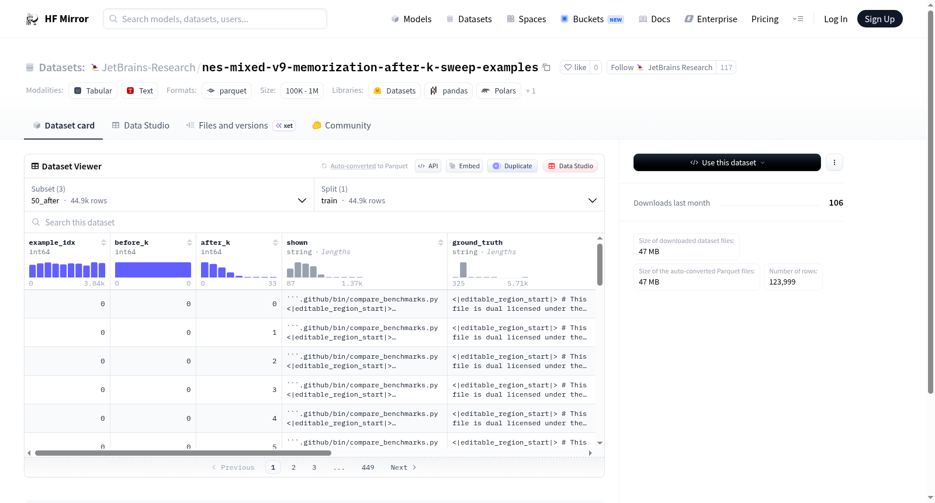Focus the Search models, datasets, users field
Viewport: 935px width, 503px height.
point(215,19)
